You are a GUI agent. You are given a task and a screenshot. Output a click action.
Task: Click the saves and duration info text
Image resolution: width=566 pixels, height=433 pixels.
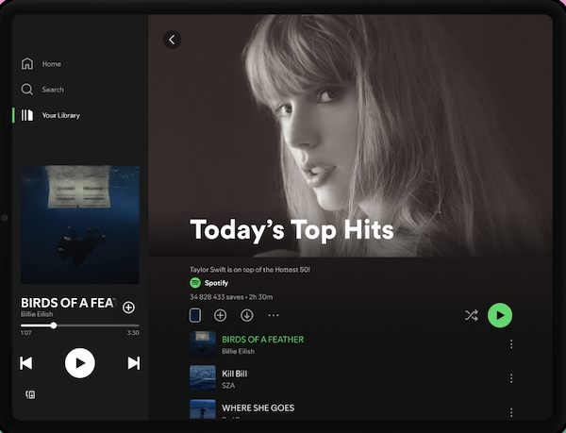point(231,297)
